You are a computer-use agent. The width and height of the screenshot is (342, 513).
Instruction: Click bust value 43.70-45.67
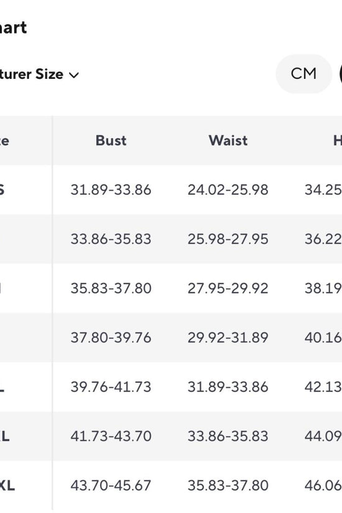click(111, 486)
